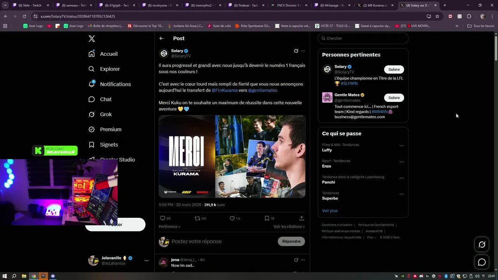Image resolution: width=498 pixels, height=280 pixels.
Task: Open Signets bookmarks
Action: 103,144
